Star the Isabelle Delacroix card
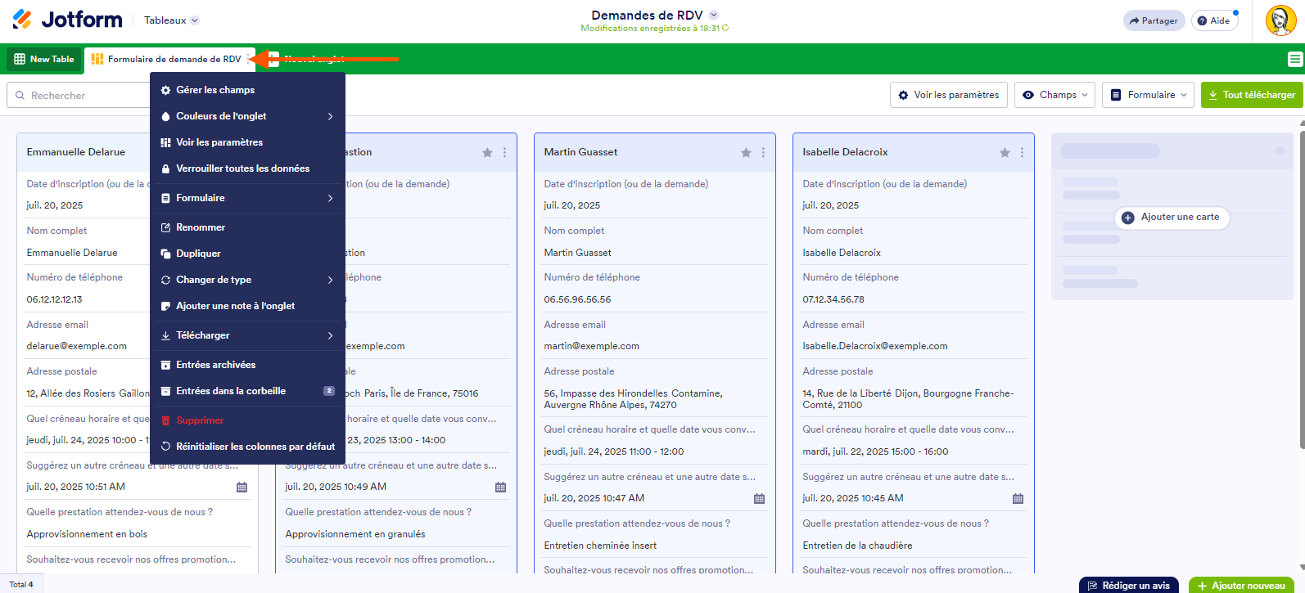This screenshot has height=593, width=1305. coord(1005,153)
